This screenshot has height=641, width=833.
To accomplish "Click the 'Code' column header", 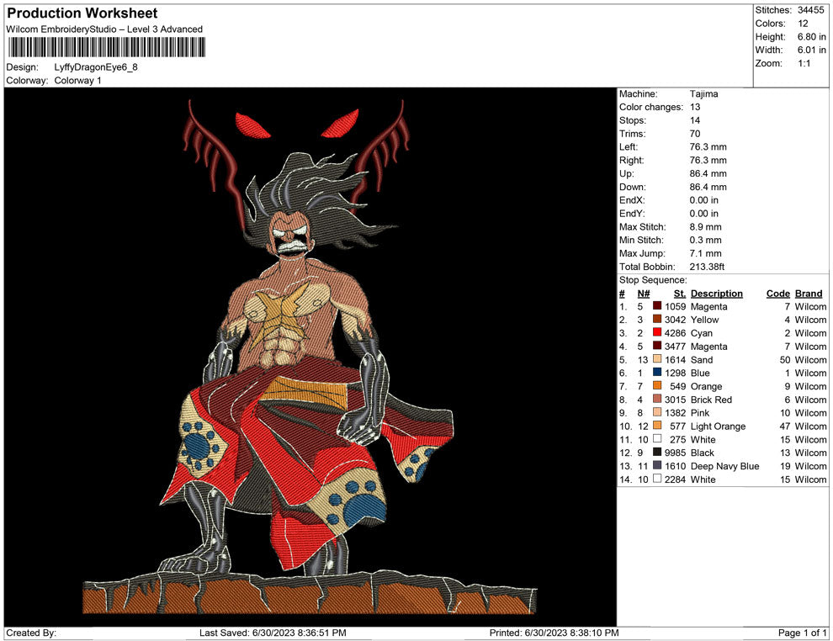I will (x=777, y=293).
